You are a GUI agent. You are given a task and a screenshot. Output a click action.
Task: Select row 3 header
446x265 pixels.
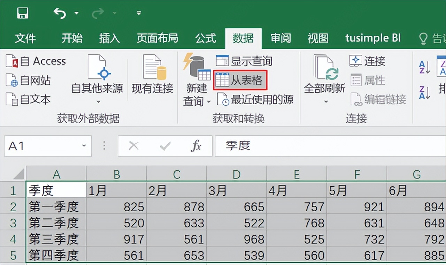coord(13,223)
